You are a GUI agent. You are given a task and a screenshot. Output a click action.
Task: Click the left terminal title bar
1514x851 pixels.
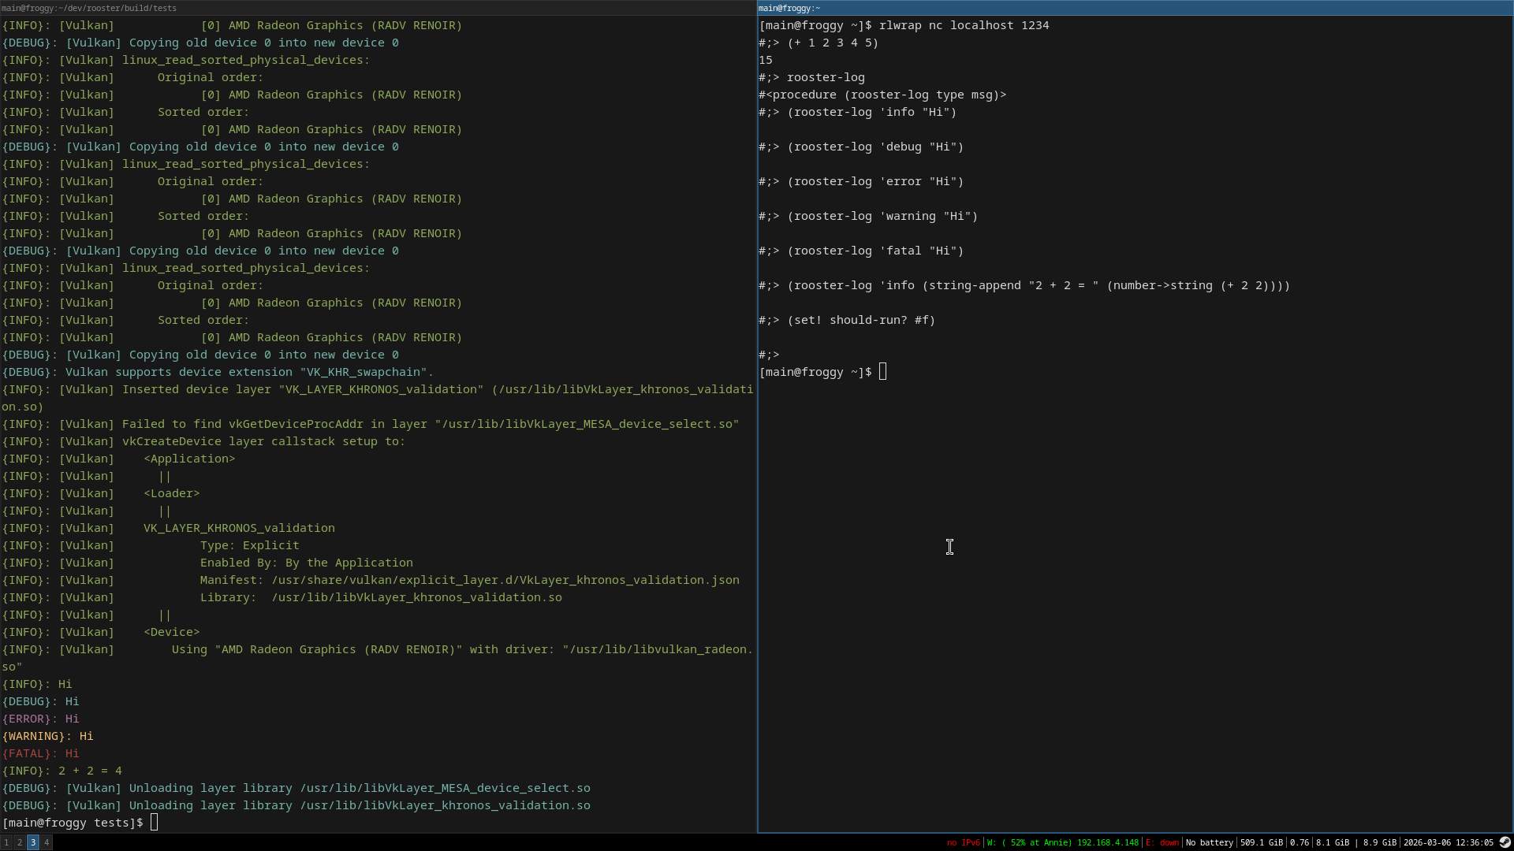378,8
